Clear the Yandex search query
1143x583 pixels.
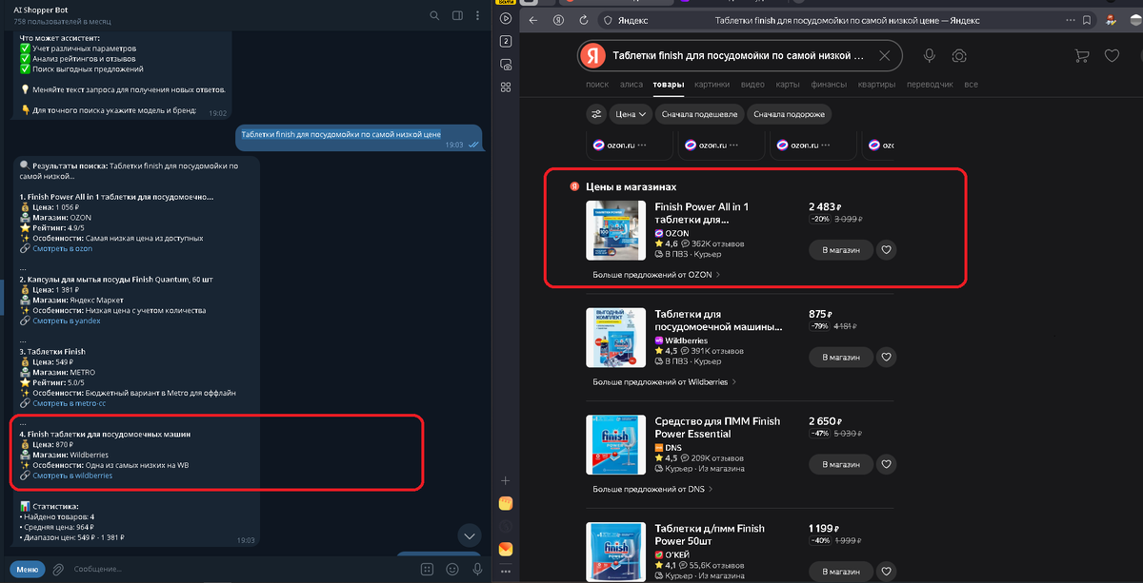(x=885, y=56)
